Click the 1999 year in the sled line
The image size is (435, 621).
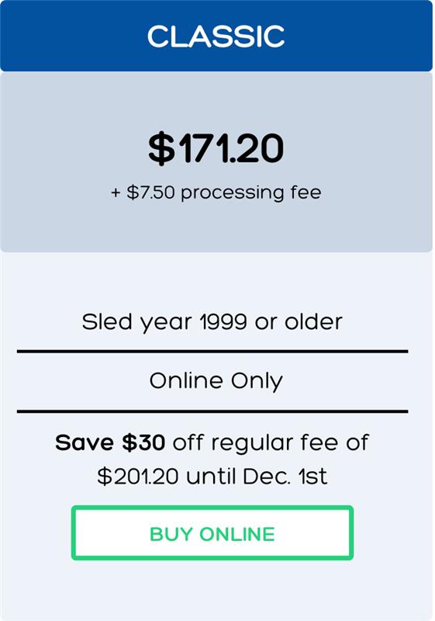pos(223,322)
